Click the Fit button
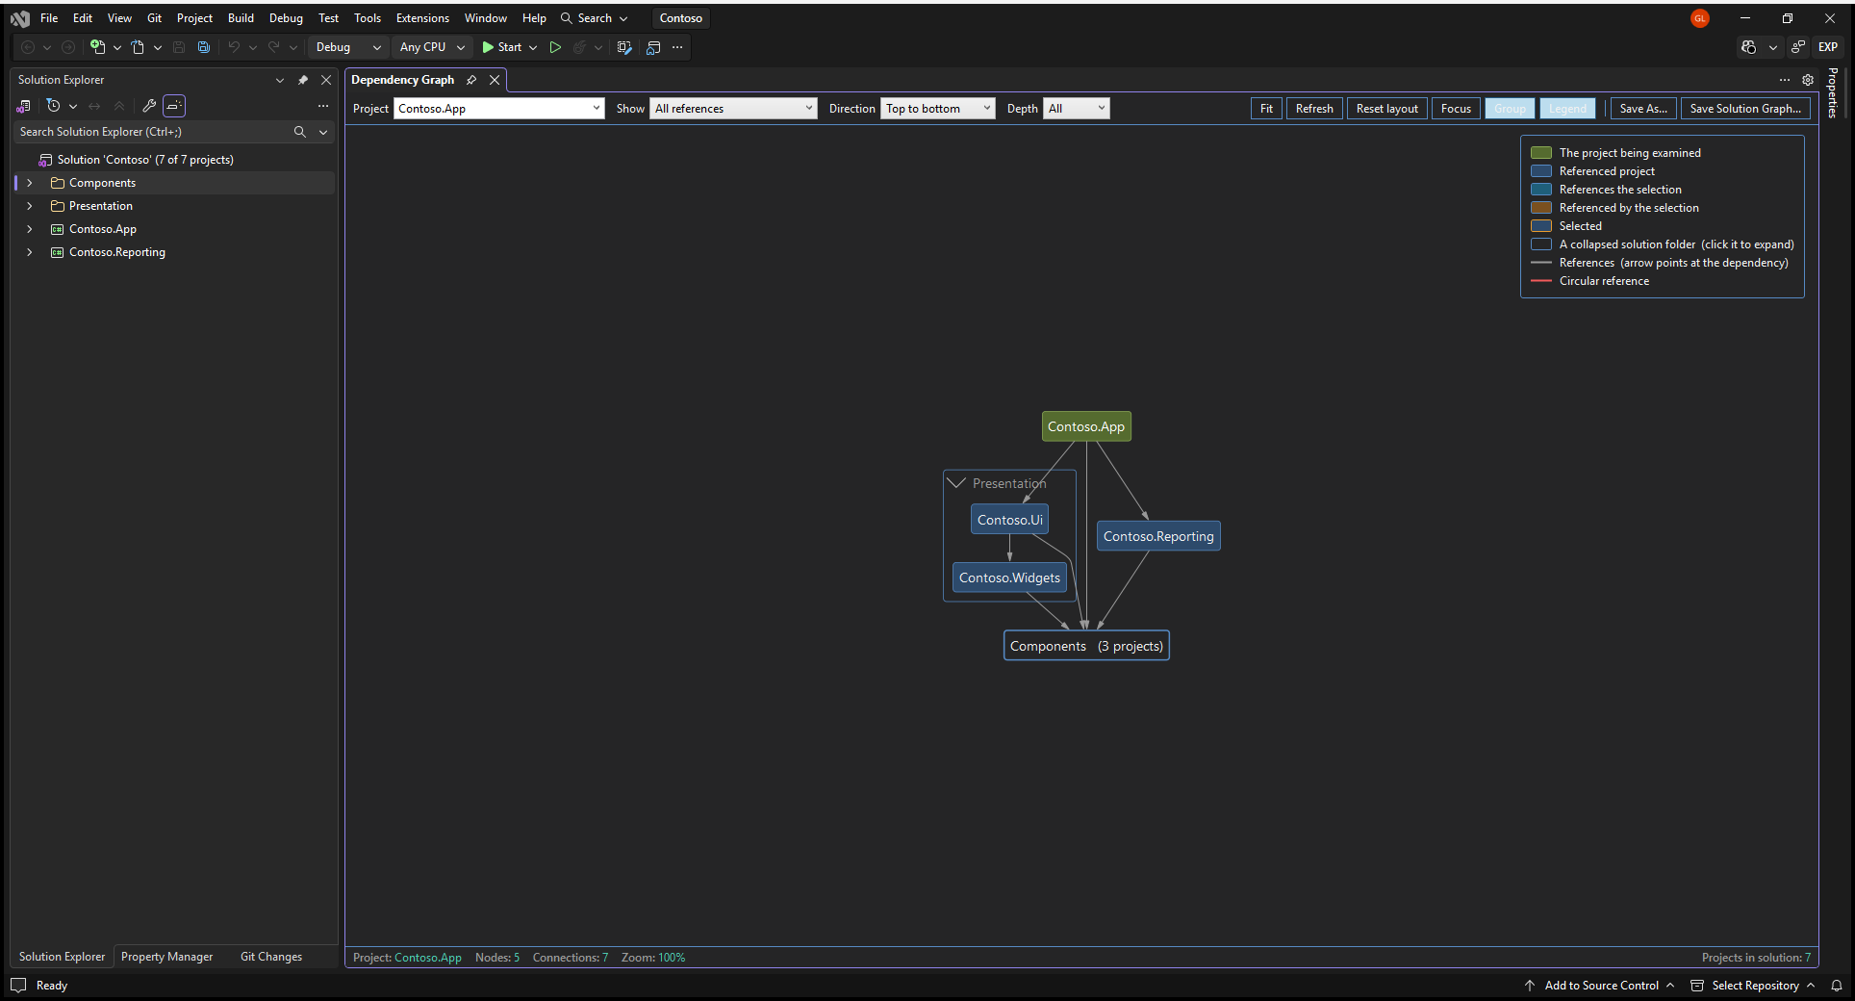This screenshot has width=1855, height=1001. click(x=1266, y=109)
